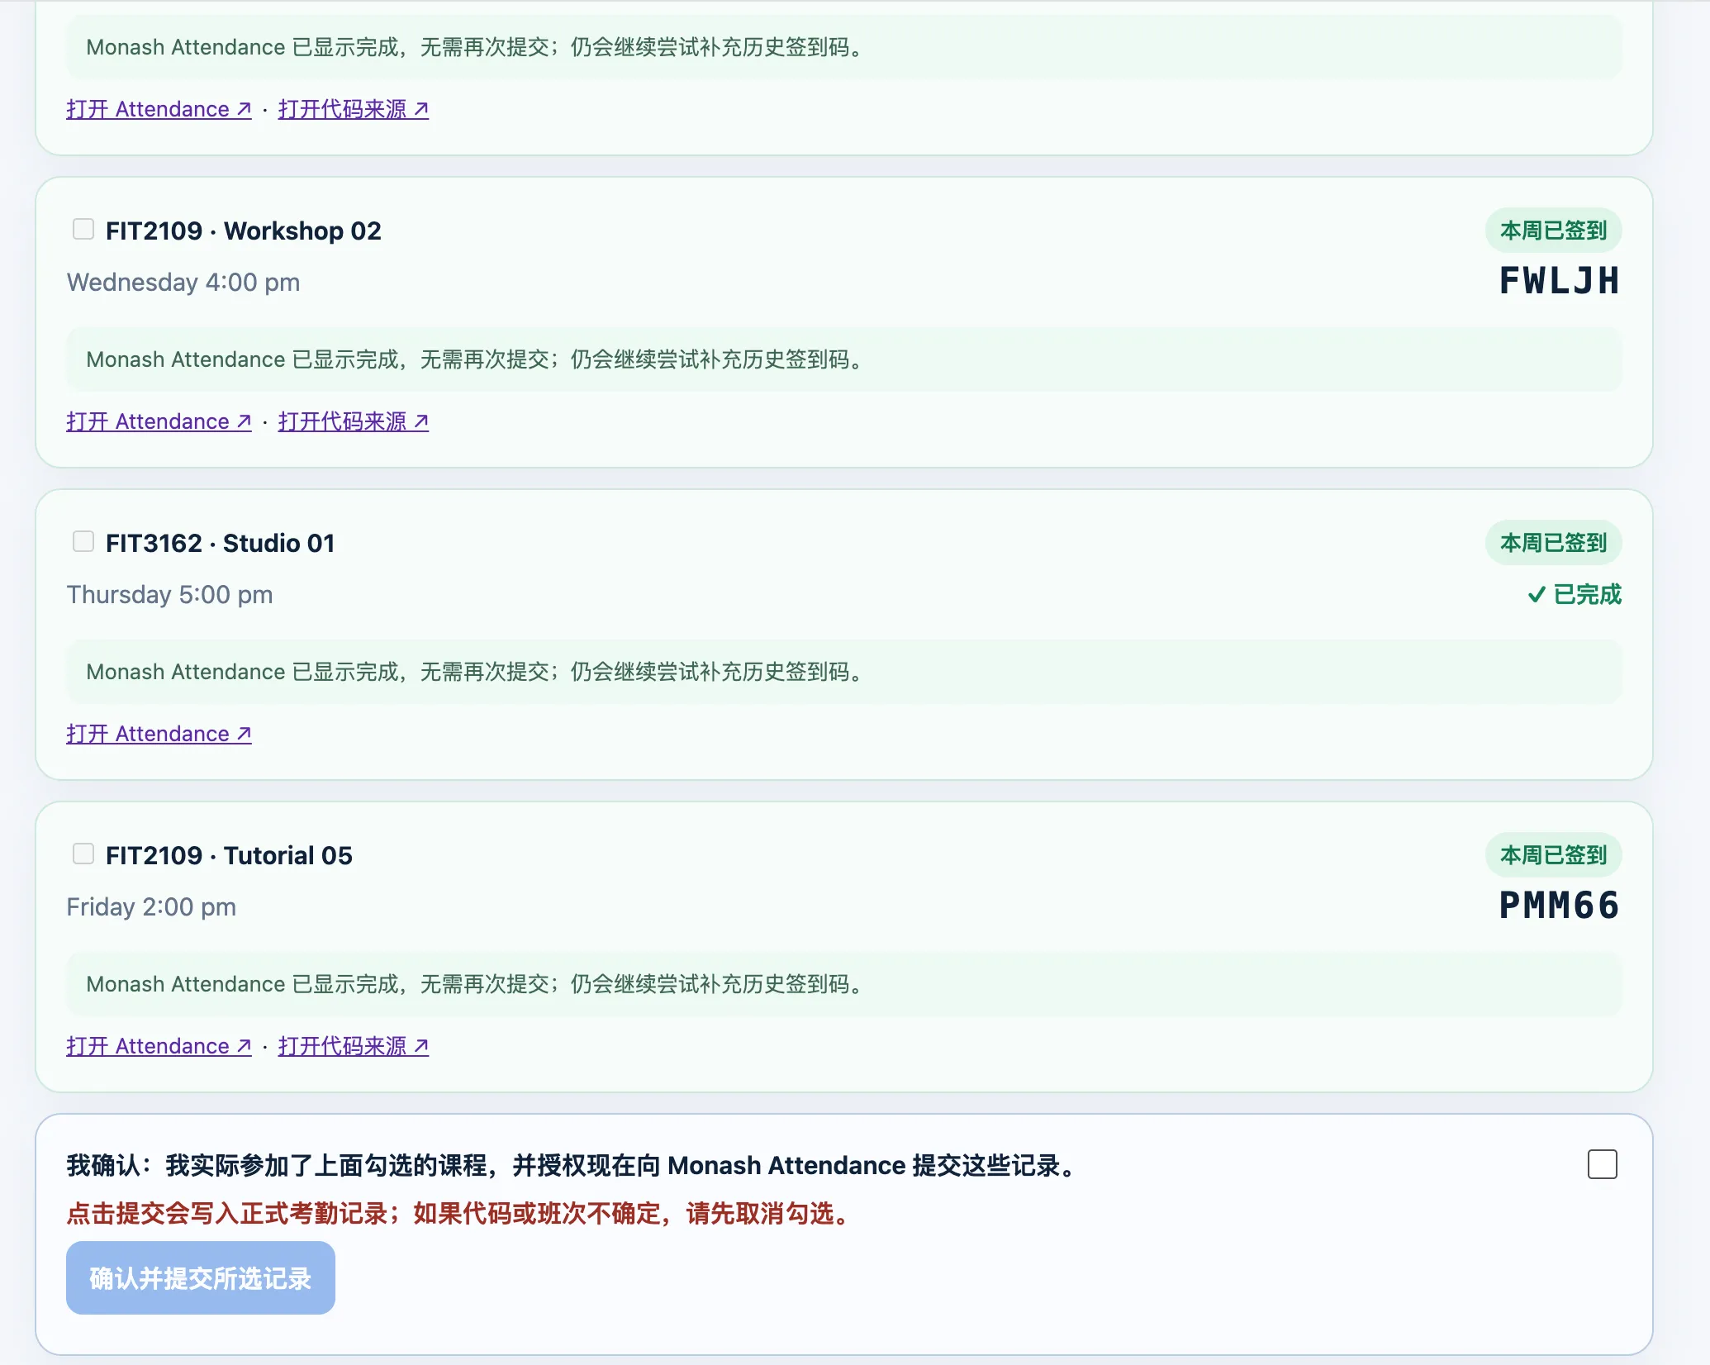The image size is (1710, 1365).
Task: Check the attendance confirmation checkbox
Action: 1602,1164
